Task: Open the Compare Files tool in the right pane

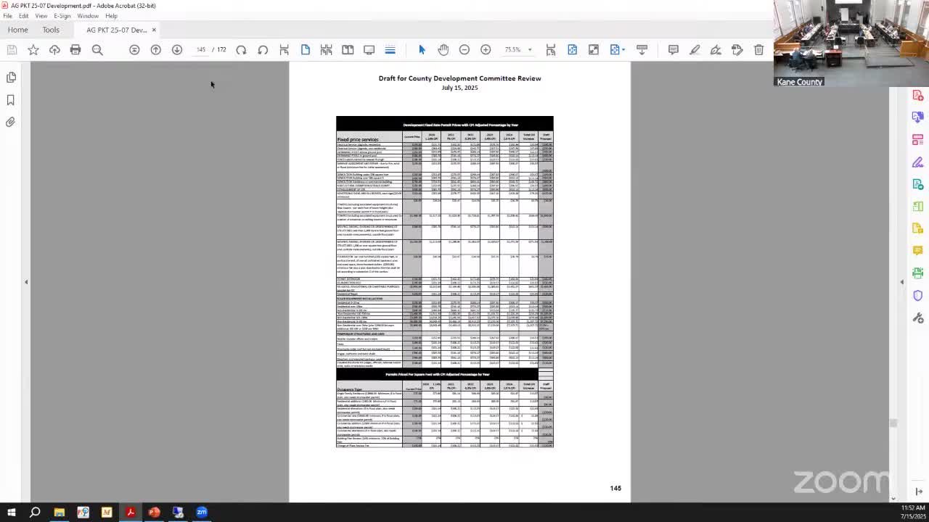Action: (918, 207)
